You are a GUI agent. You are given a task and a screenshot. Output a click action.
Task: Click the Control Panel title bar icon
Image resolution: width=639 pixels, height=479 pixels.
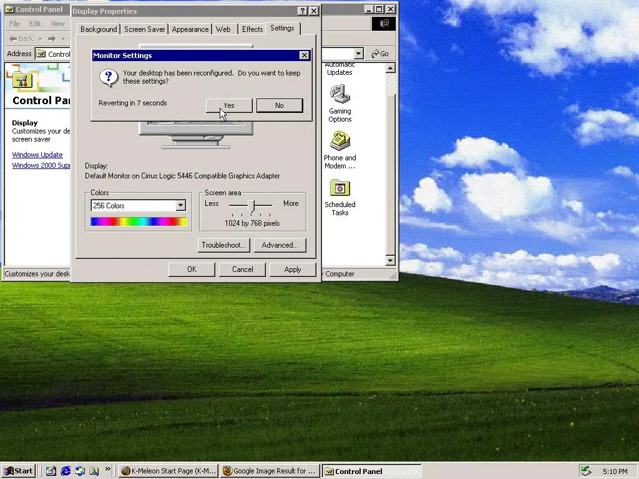point(9,9)
